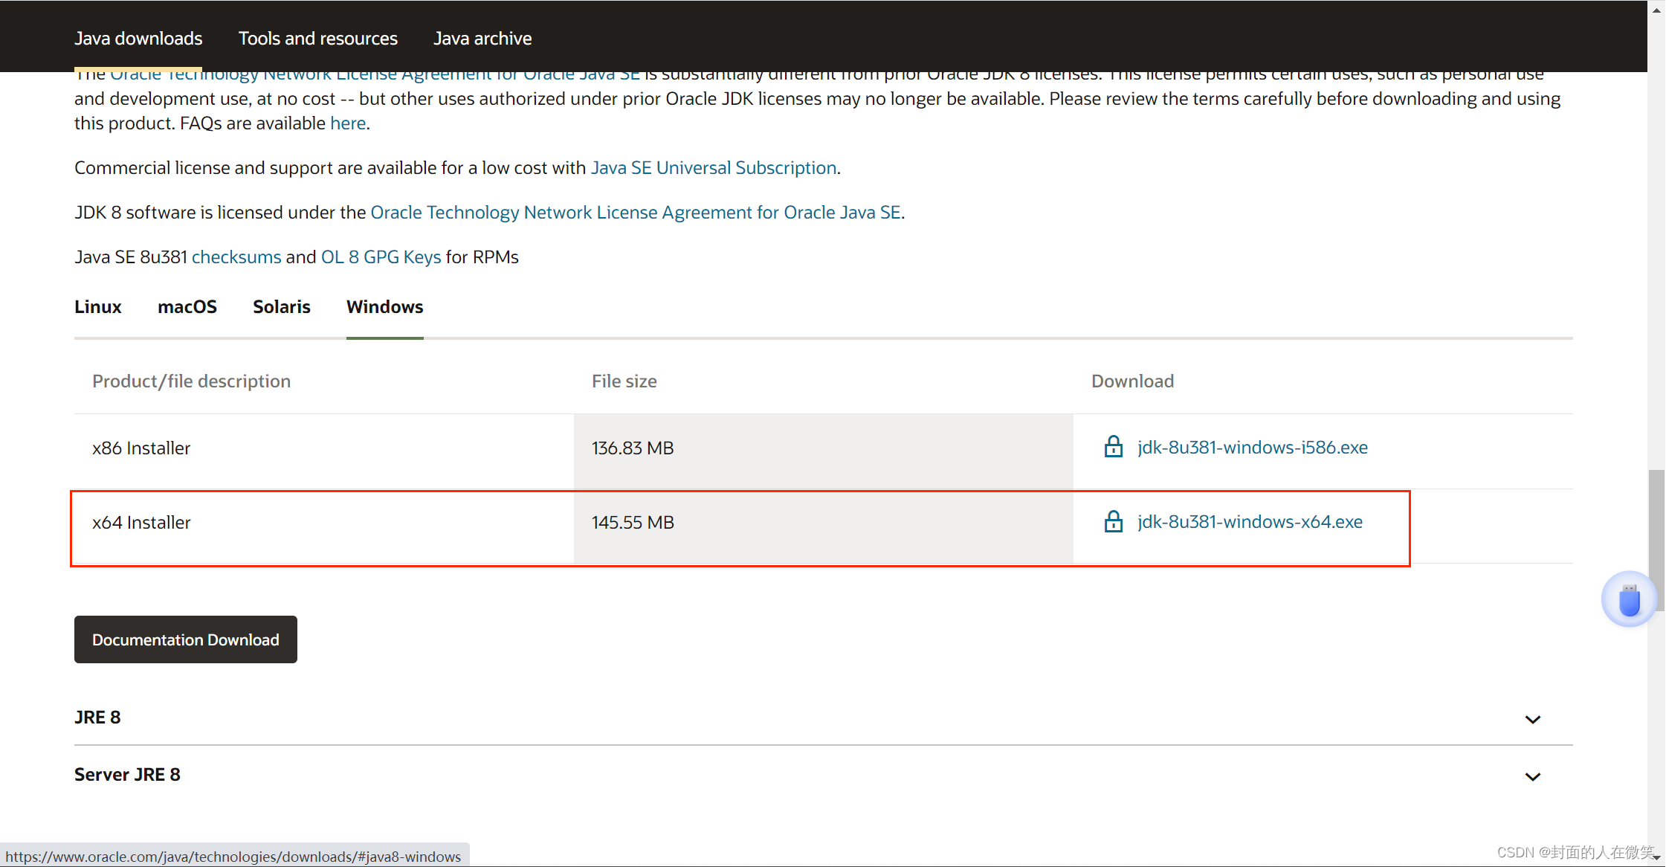Click the blue floating USB assistant icon

(1629, 599)
